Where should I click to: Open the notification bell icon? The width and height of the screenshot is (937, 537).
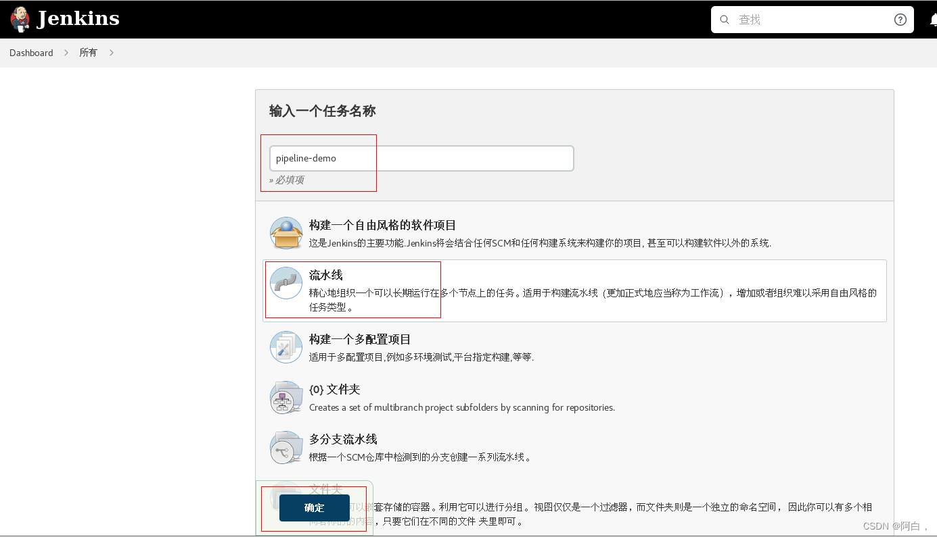(x=933, y=20)
